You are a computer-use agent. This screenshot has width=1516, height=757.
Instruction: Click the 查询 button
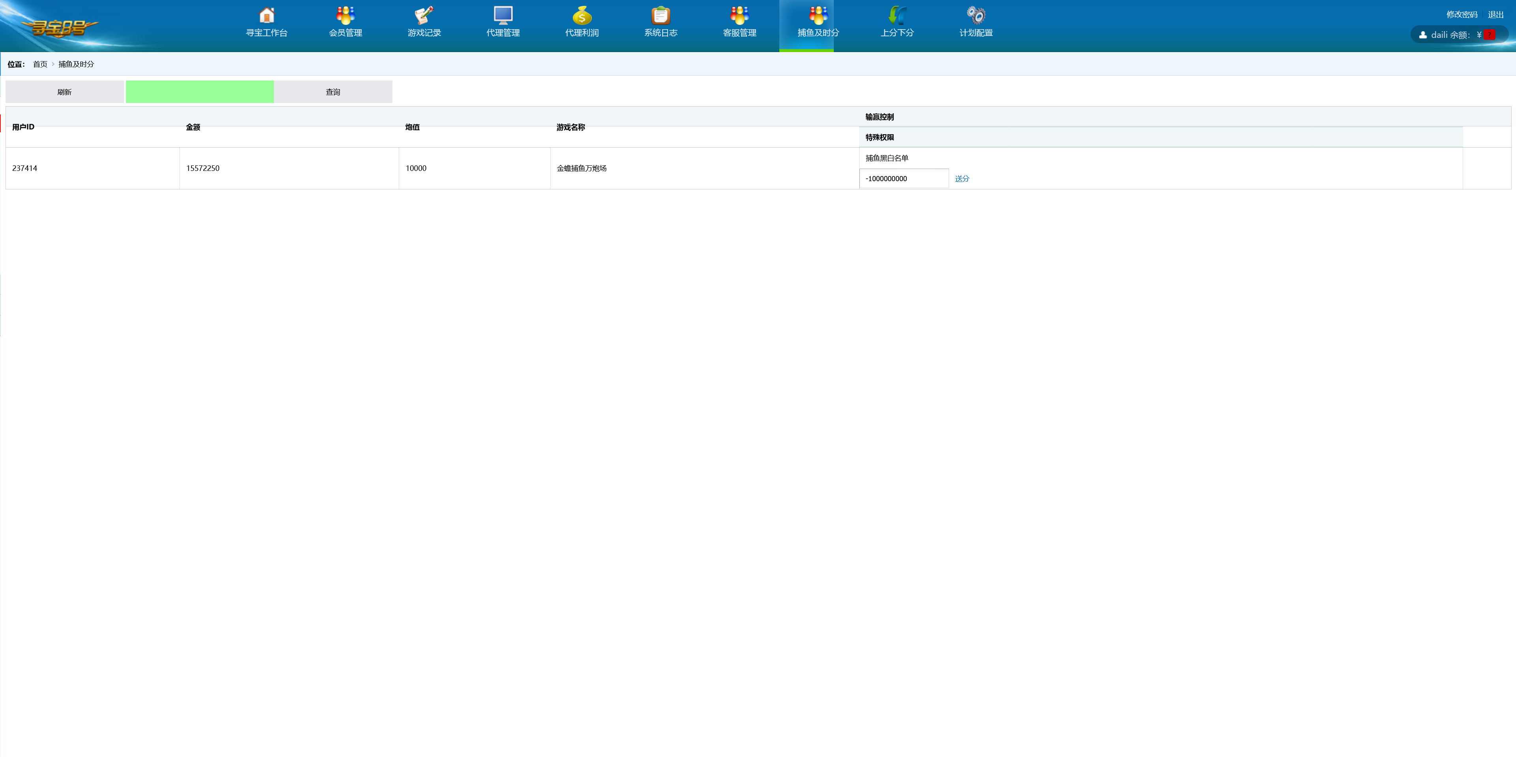pyautogui.click(x=333, y=92)
